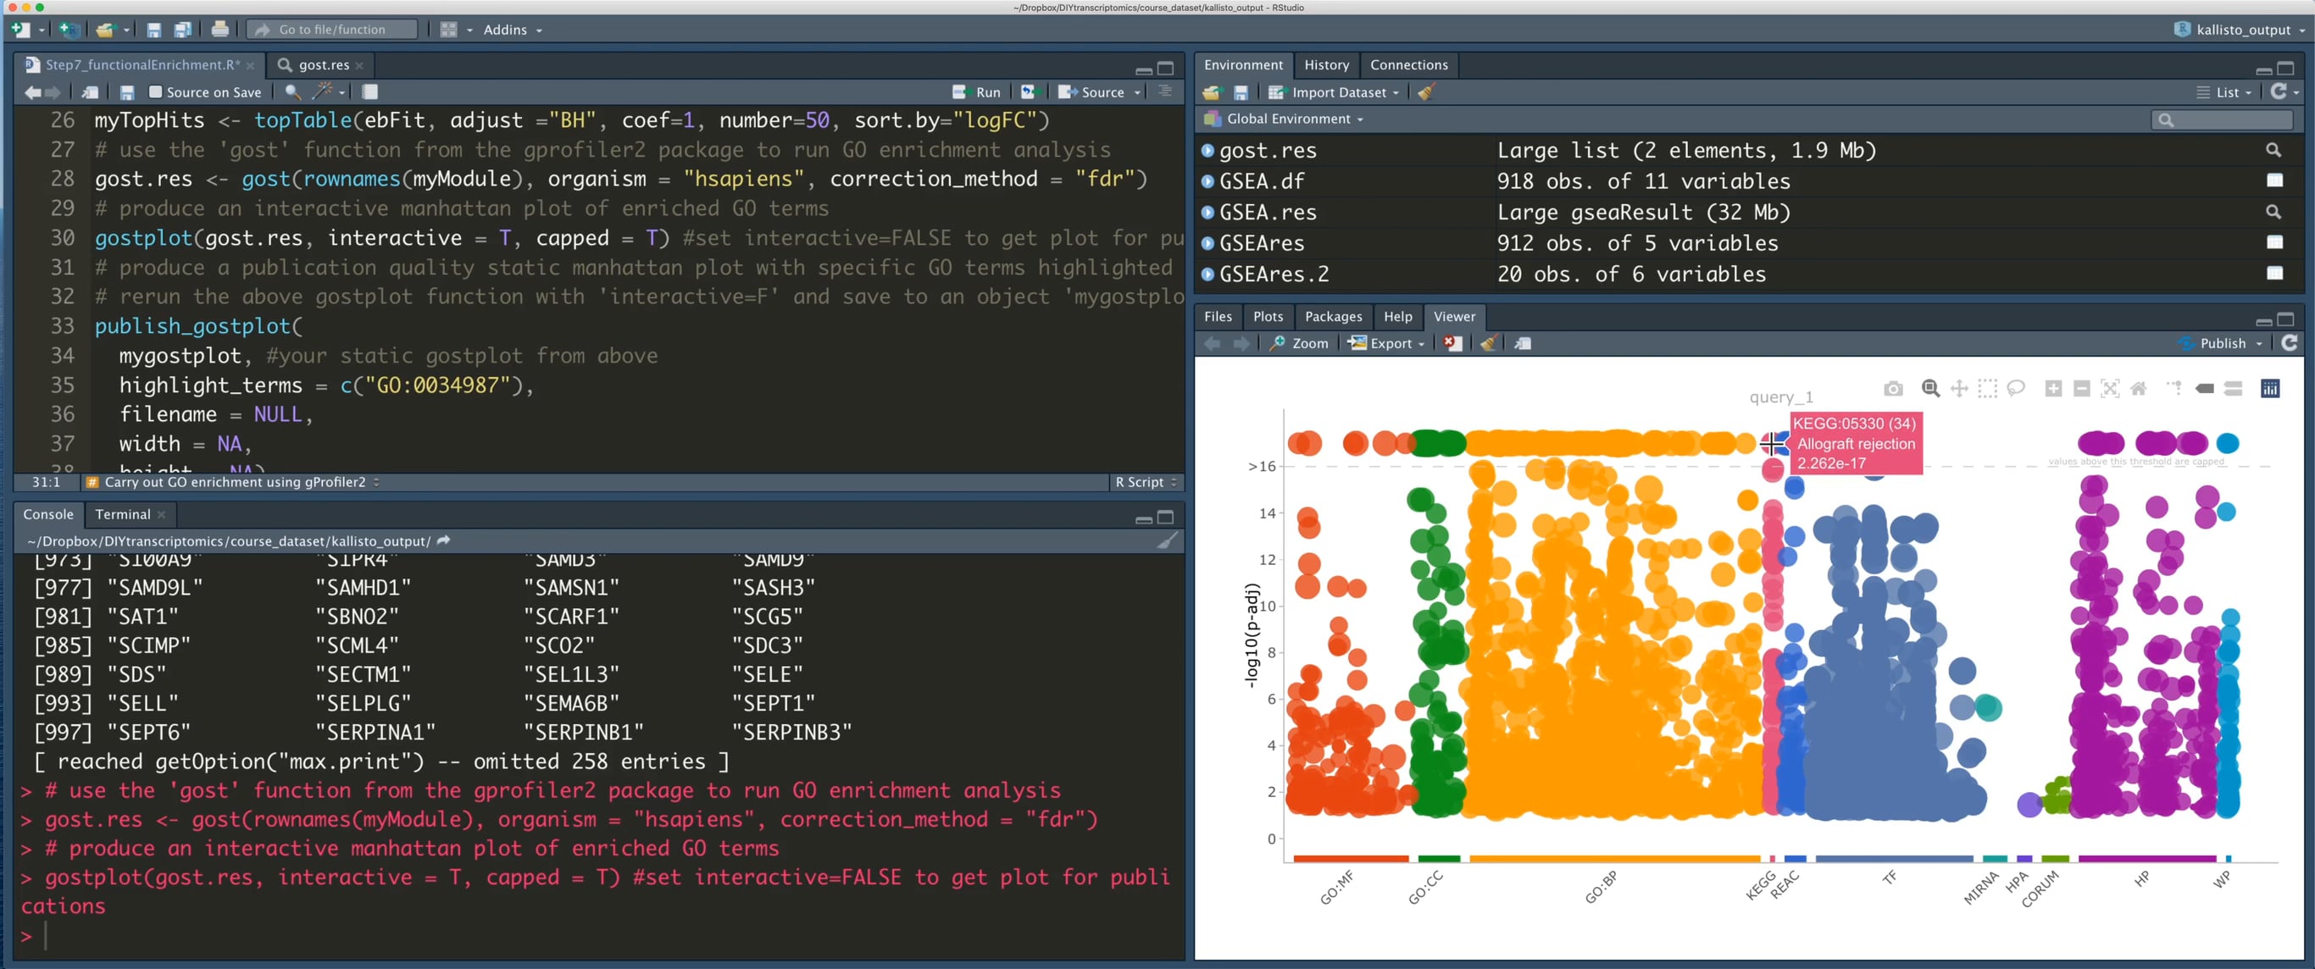This screenshot has height=969, width=2315.
Task: Toggle Plotly show closest data on hover
Action: click(2205, 389)
